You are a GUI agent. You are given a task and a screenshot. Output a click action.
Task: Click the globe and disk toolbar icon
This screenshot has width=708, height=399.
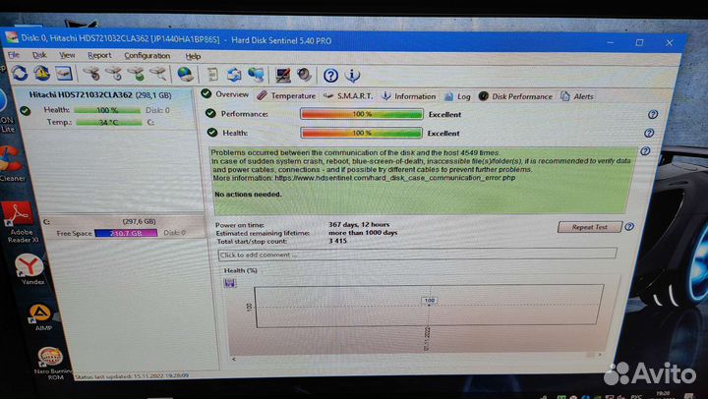click(x=185, y=74)
